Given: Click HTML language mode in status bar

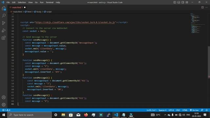Looking at the screenshot, I should pyautogui.click(x=185, y=110).
